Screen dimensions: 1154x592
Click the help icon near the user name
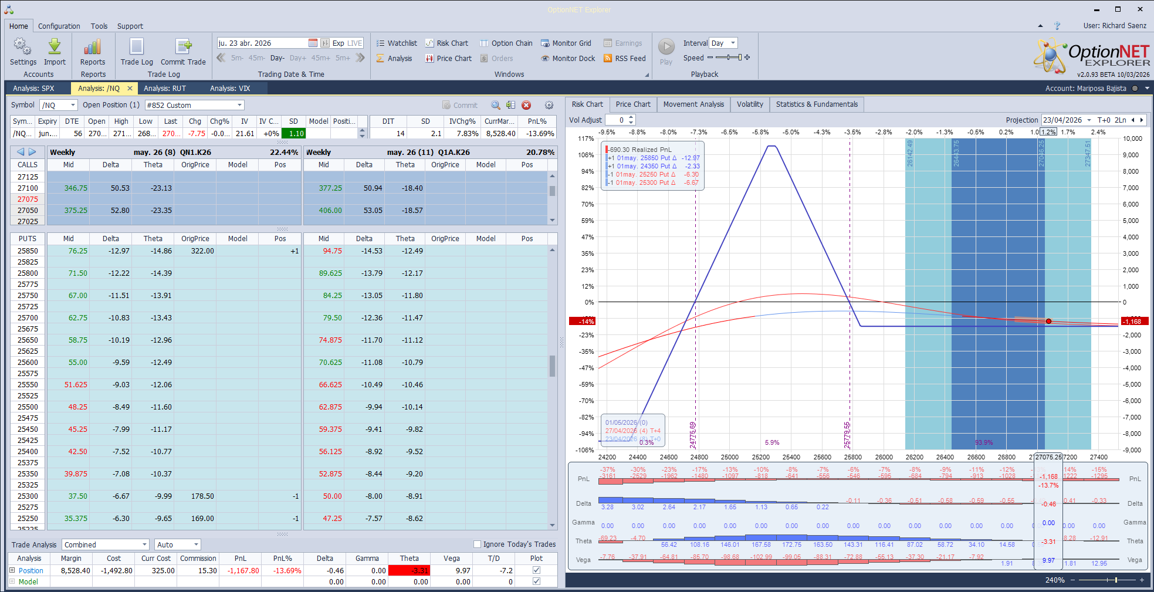pos(1057,26)
